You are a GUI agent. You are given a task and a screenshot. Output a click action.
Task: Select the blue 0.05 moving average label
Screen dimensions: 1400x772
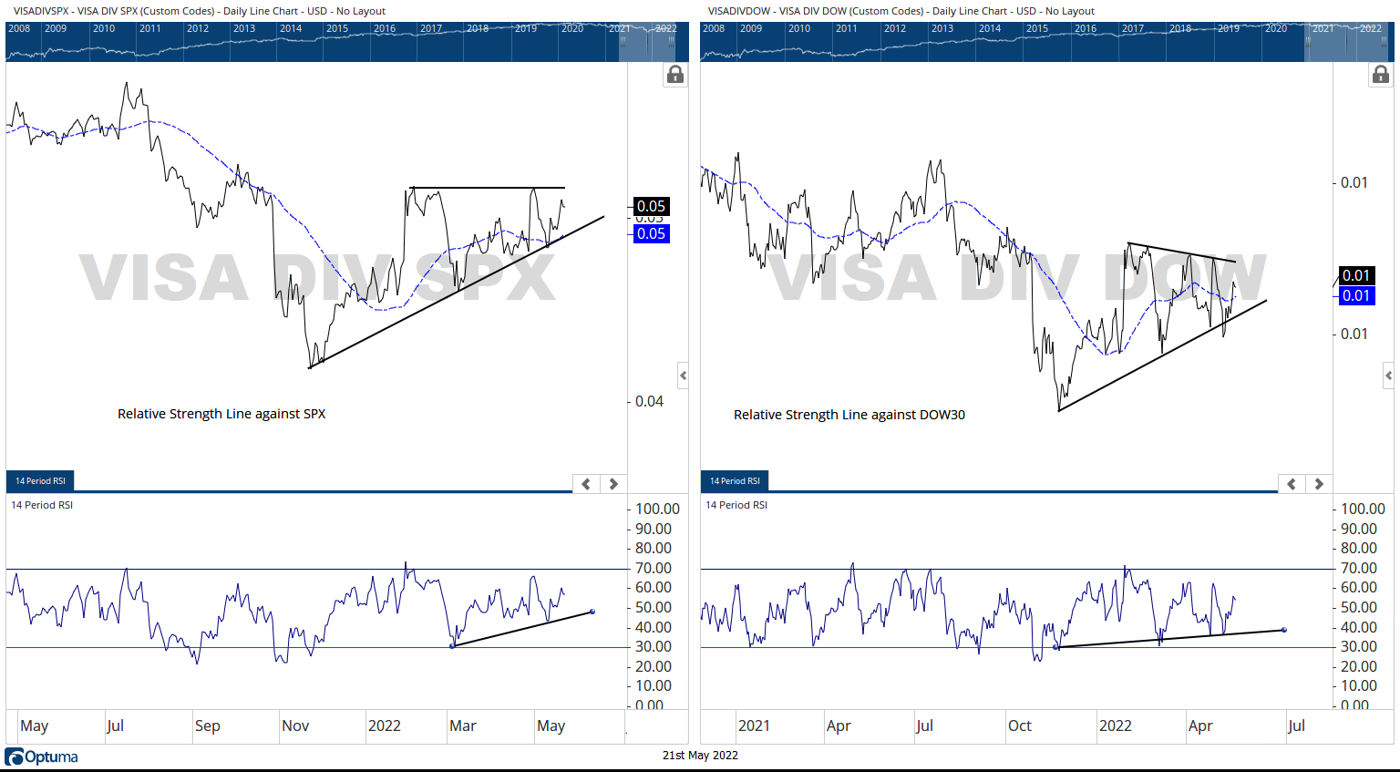point(651,233)
